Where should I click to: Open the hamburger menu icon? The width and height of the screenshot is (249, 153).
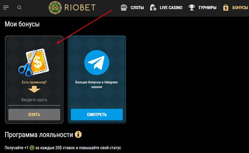[6, 7]
